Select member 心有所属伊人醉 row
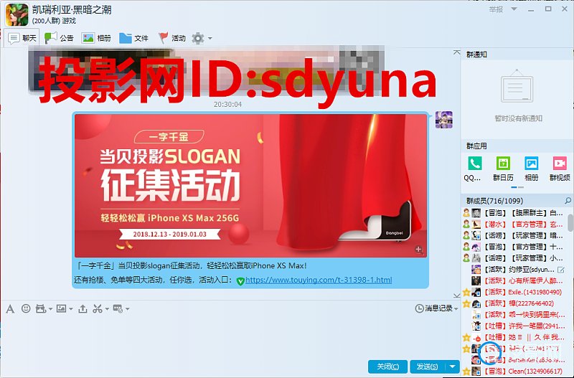The height and width of the screenshot is (378, 574). (514, 281)
